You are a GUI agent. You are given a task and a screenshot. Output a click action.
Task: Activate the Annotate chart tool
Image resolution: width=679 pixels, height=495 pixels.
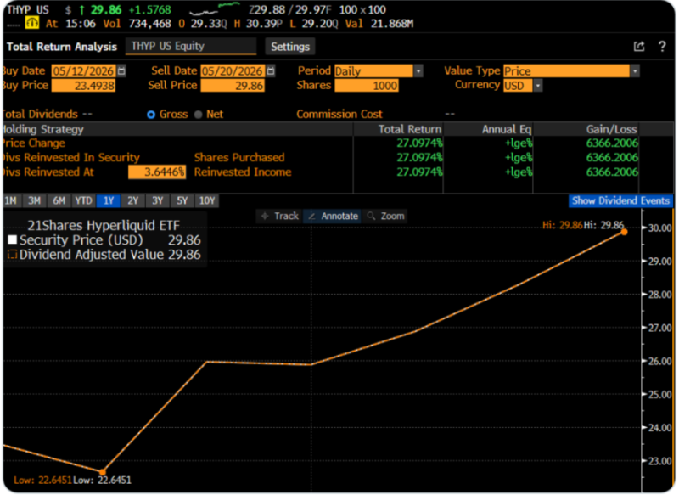333,216
